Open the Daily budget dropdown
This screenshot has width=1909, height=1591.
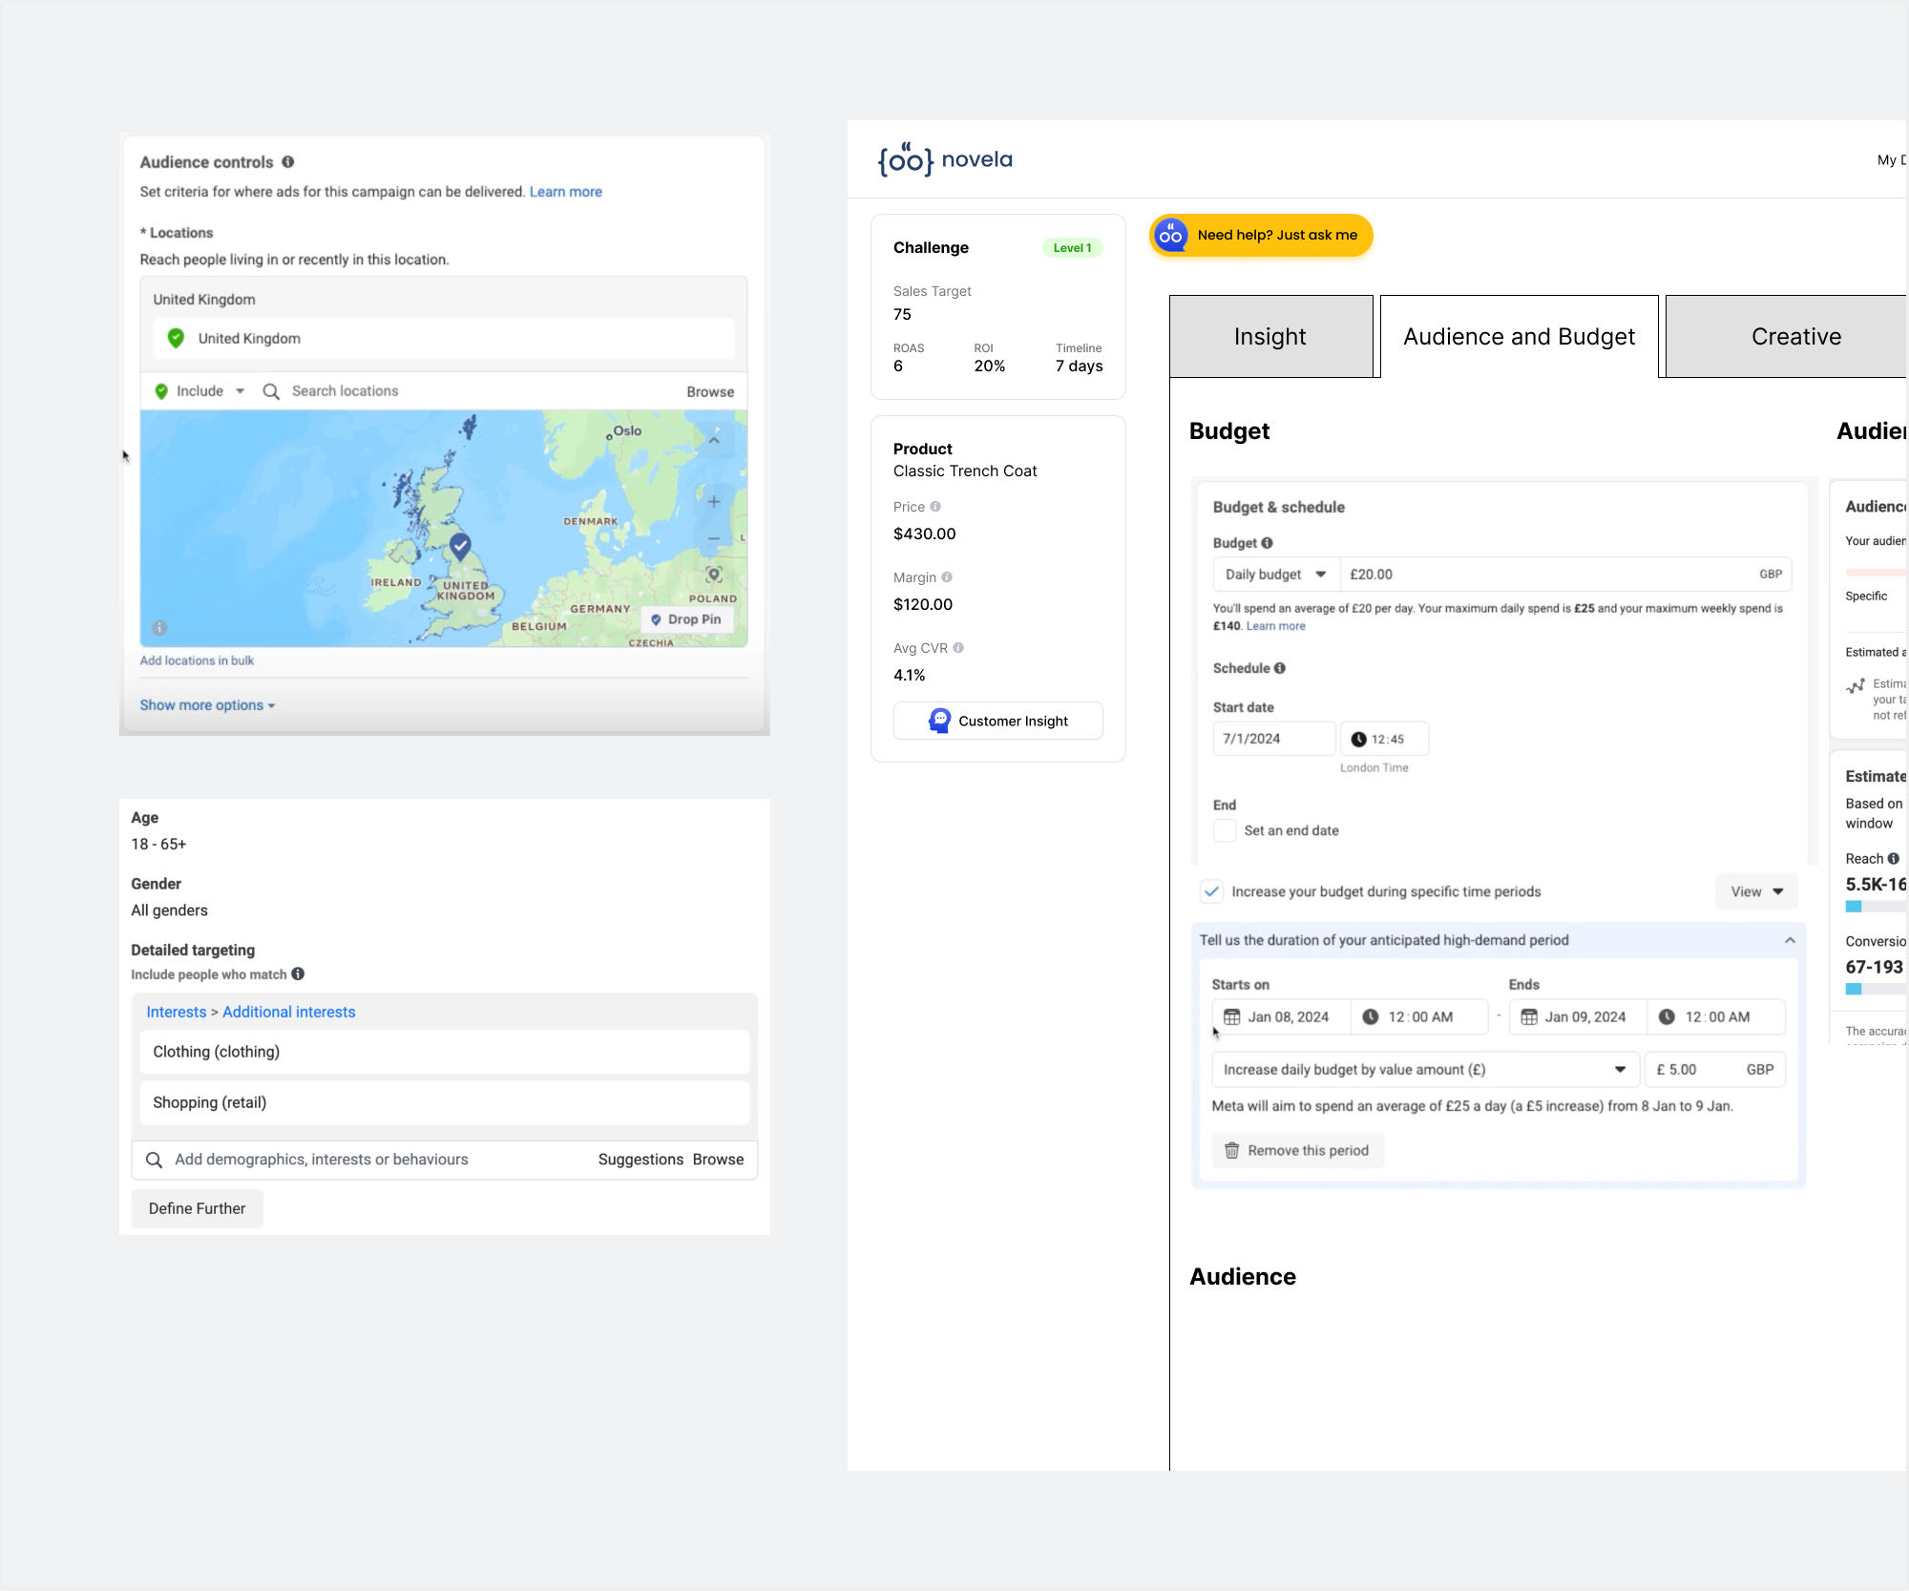pyautogui.click(x=1276, y=575)
